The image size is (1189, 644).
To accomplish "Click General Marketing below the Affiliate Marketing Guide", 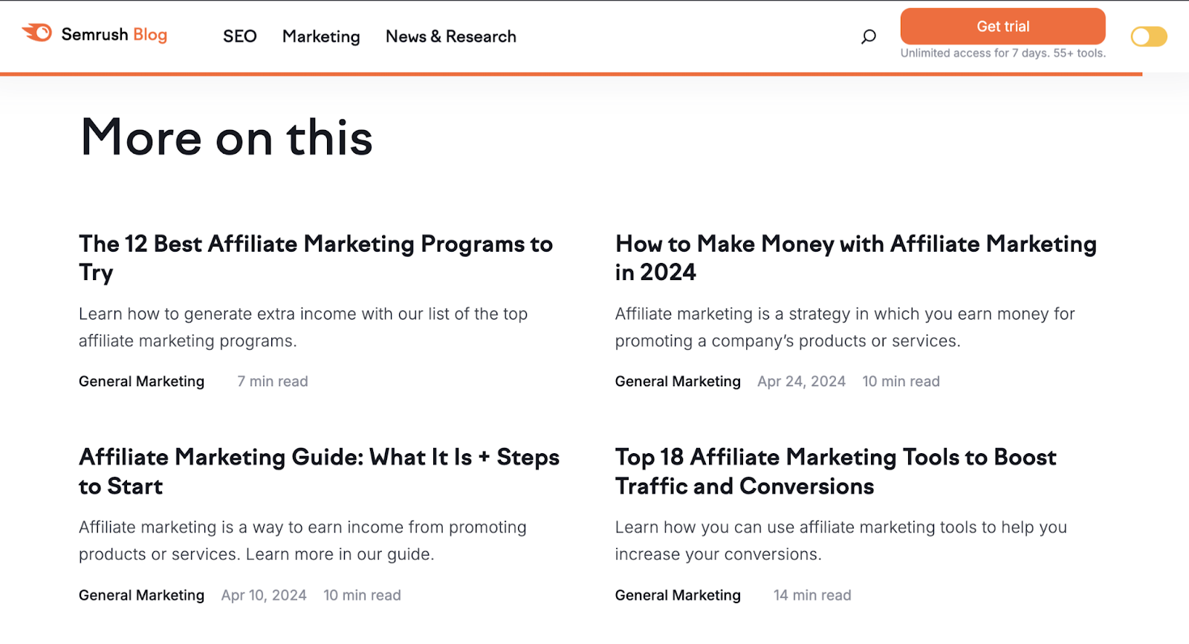I will 141,594.
